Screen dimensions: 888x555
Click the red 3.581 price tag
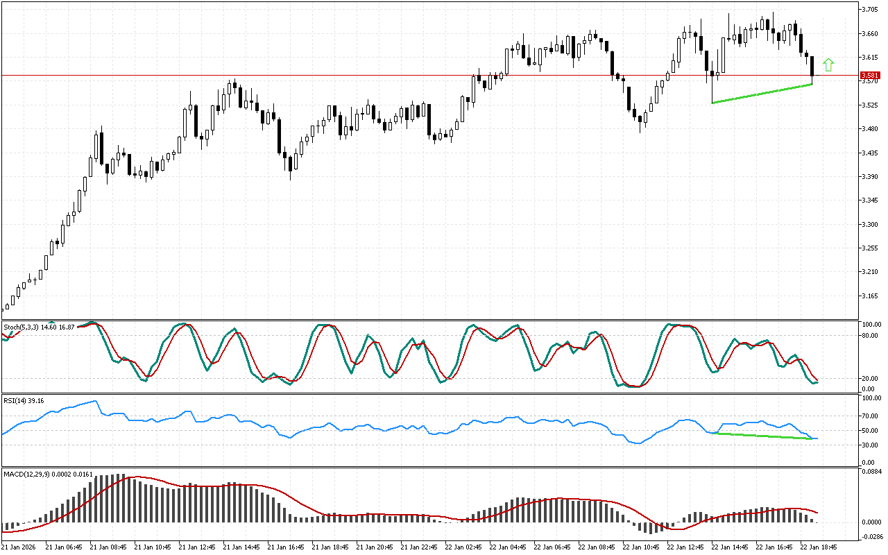pos(870,75)
